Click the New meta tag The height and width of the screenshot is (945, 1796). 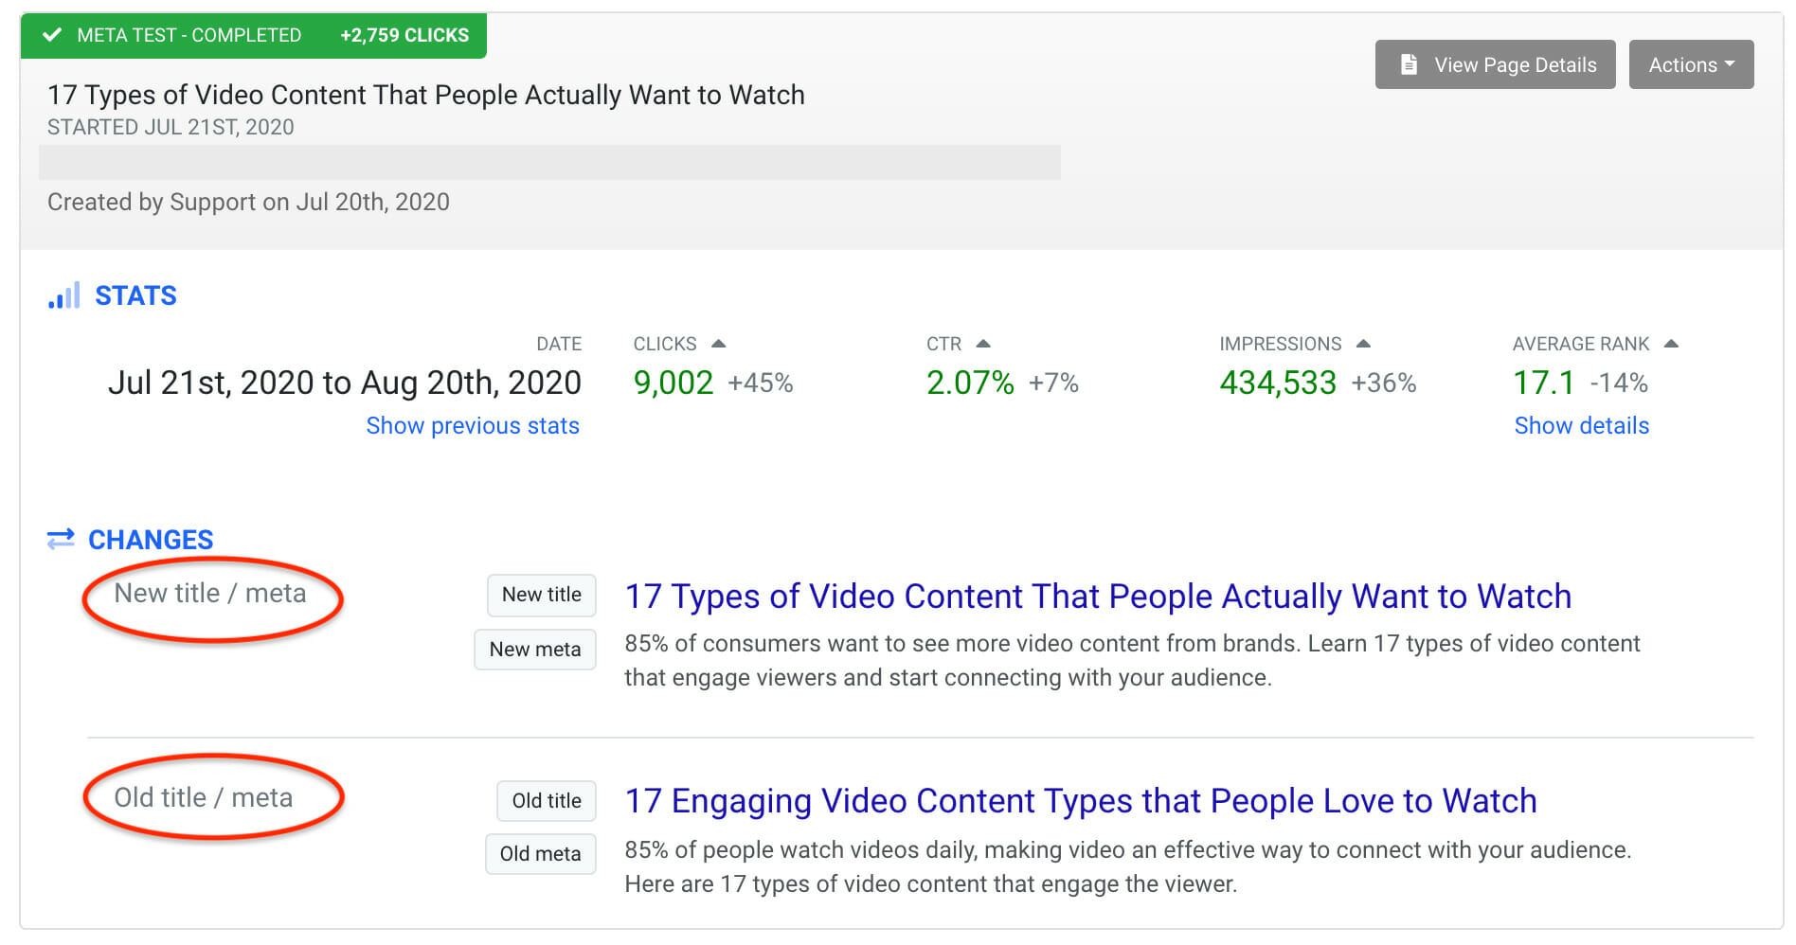pyautogui.click(x=535, y=650)
